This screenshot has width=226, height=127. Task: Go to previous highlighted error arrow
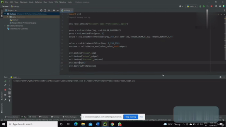pos(221,14)
